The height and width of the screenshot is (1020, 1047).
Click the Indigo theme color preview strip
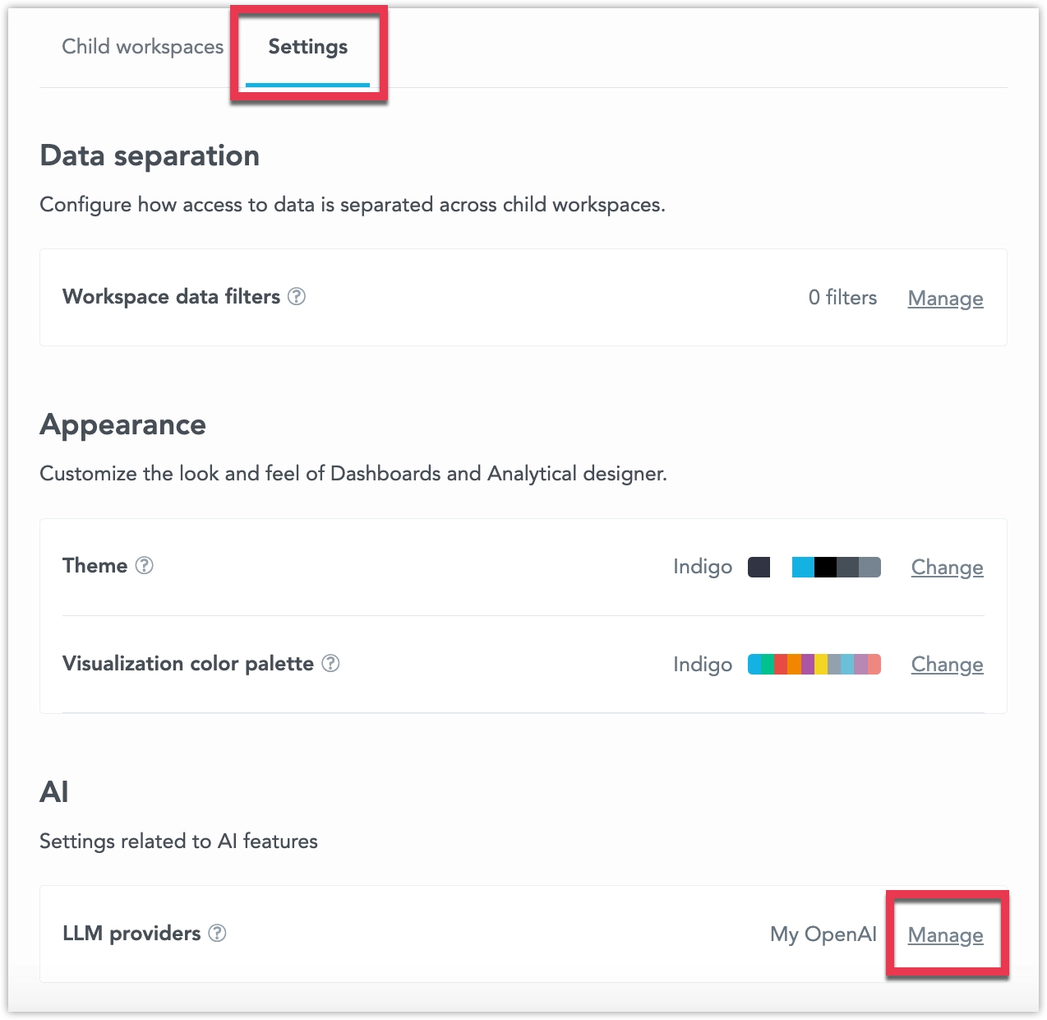point(835,567)
